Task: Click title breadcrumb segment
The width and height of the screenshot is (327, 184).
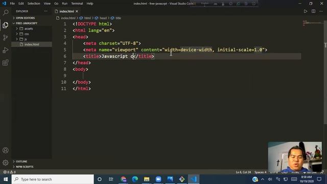Action: point(118,18)
